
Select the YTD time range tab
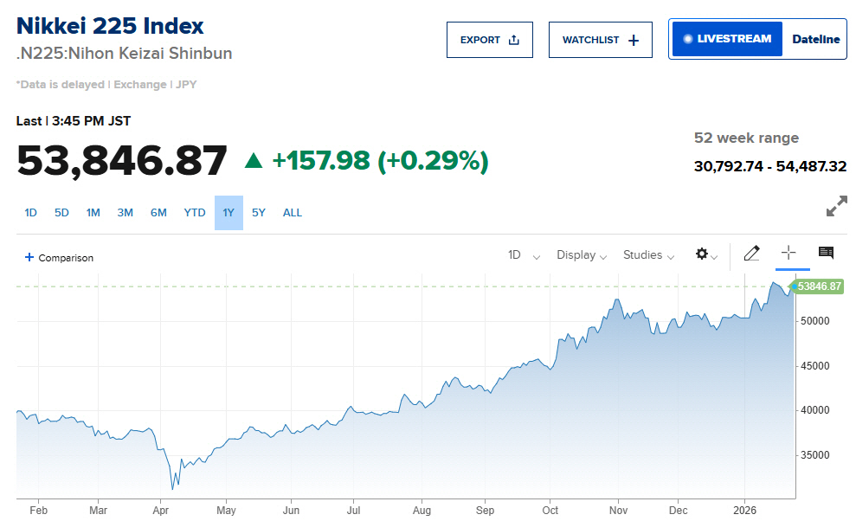(195, 213)
